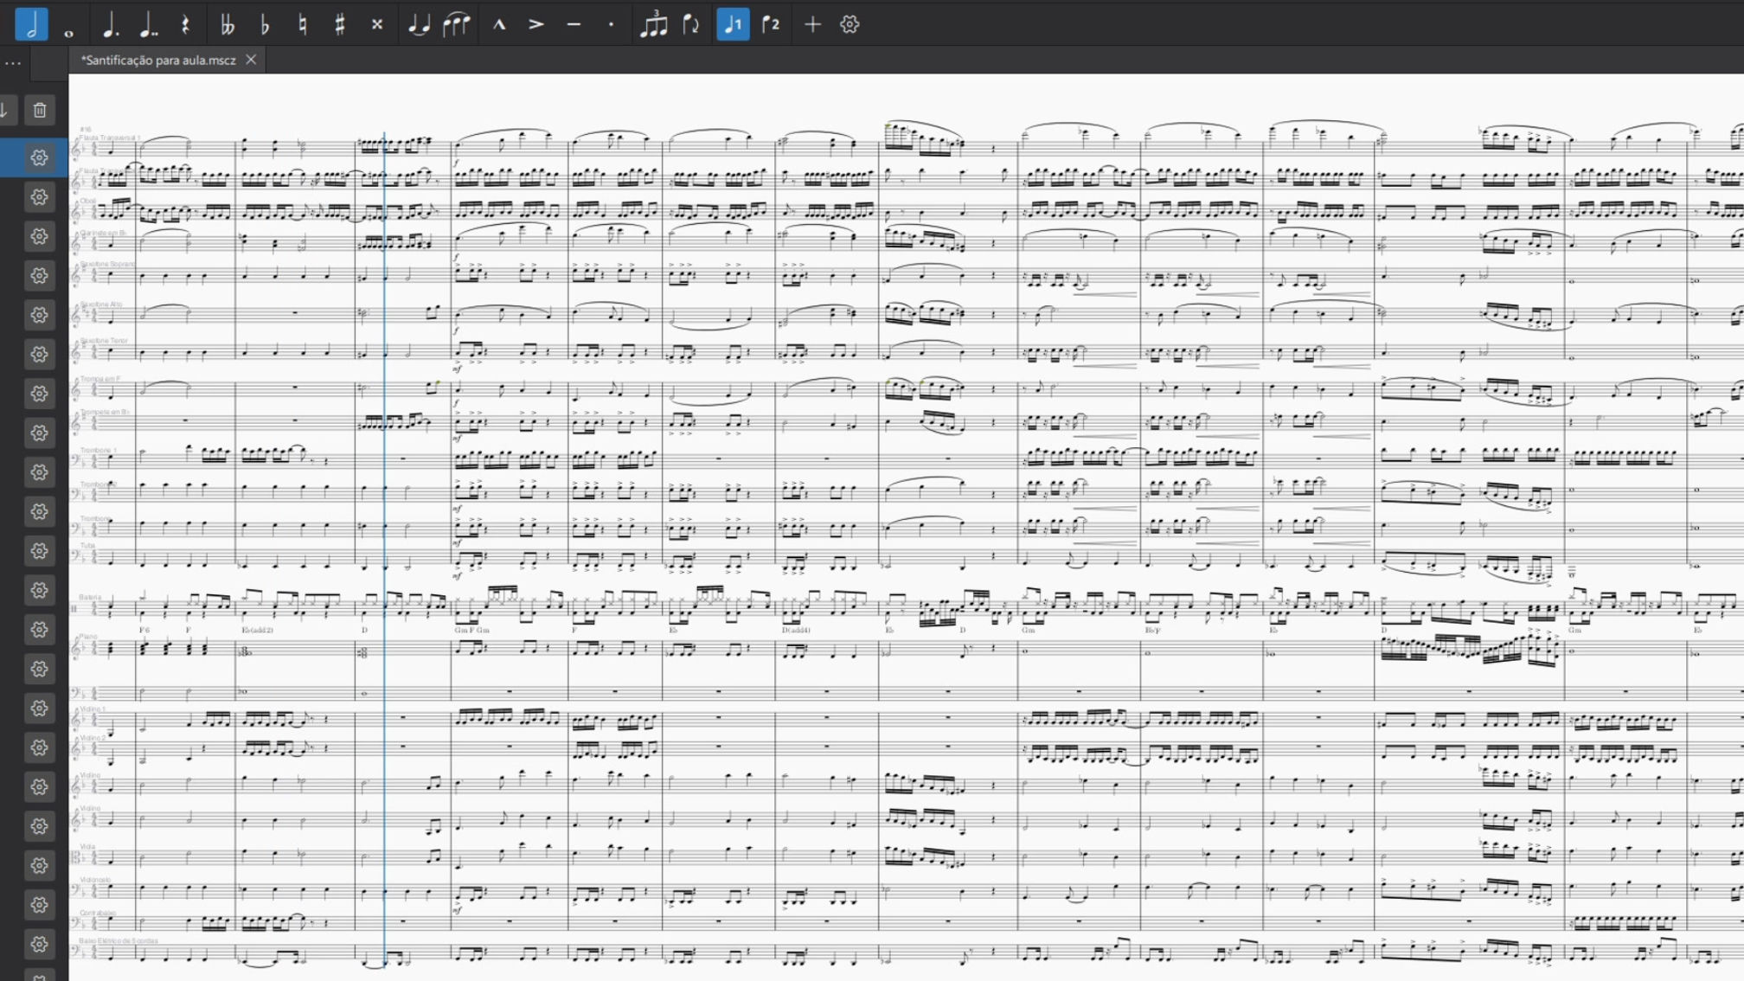Toggle the augmentation dot

[x=110, y=25]
